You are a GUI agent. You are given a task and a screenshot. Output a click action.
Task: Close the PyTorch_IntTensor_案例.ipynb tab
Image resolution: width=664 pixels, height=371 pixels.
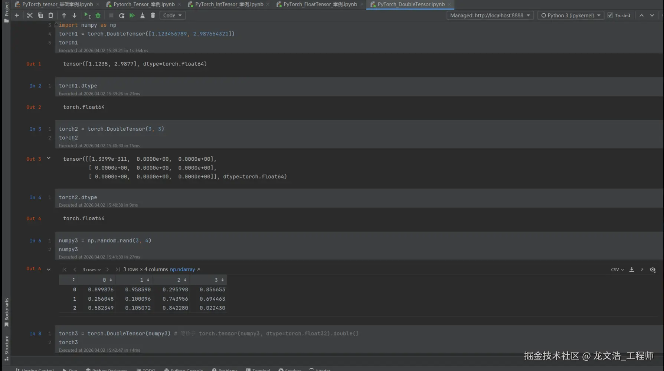pos(268,4)
